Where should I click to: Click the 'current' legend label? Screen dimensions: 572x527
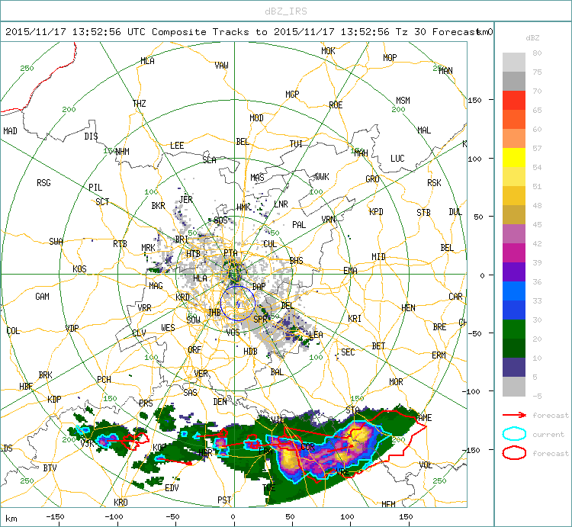click(548, 435)
